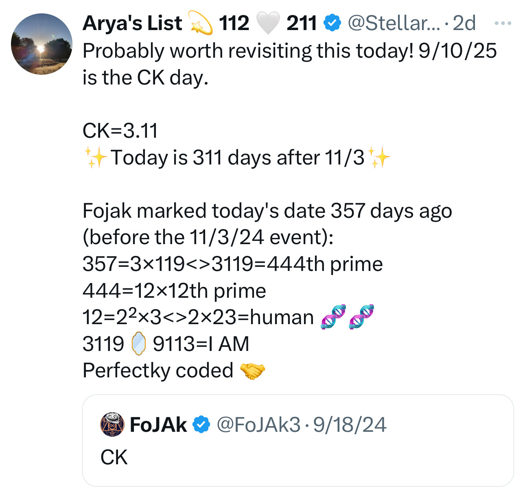Screen dimensions: 525x498
Task: Click the mirror emoji between 3119 and 9113
Action: coord(138,344)
